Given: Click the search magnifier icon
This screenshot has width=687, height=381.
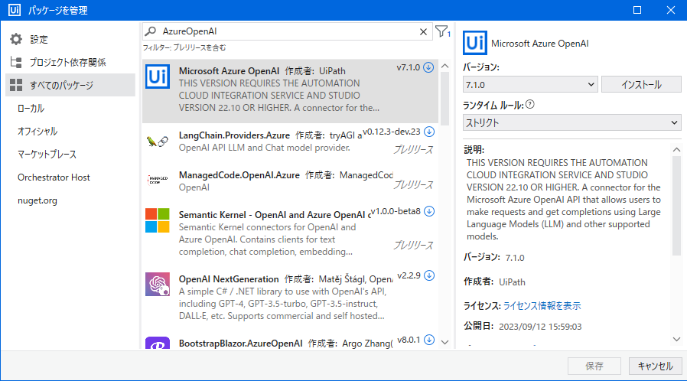Looking at the screenshot, I should (151, 31).
